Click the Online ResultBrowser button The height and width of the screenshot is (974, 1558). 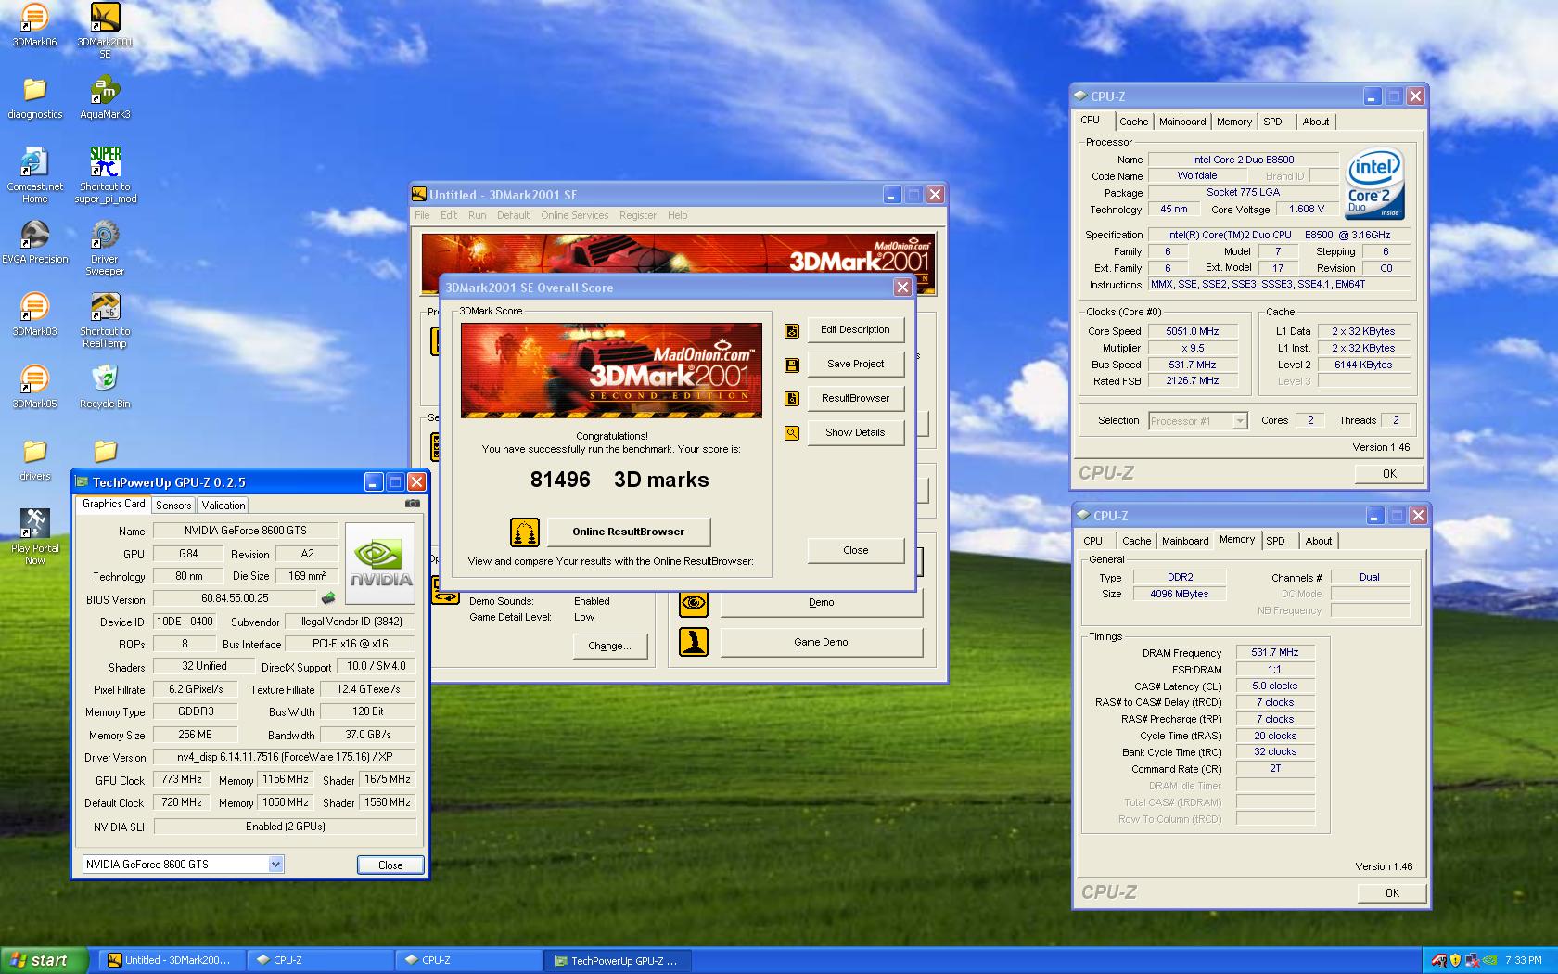628,532
